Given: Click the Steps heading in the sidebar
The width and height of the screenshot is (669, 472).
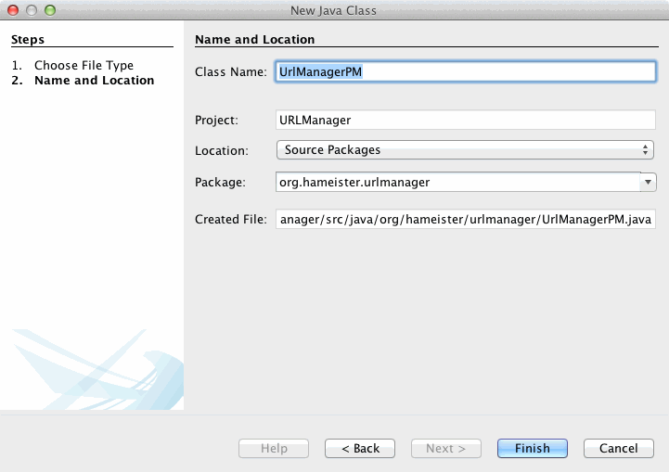Looking at the screenshot, I should pyautogui.click(x=28, y=40).
